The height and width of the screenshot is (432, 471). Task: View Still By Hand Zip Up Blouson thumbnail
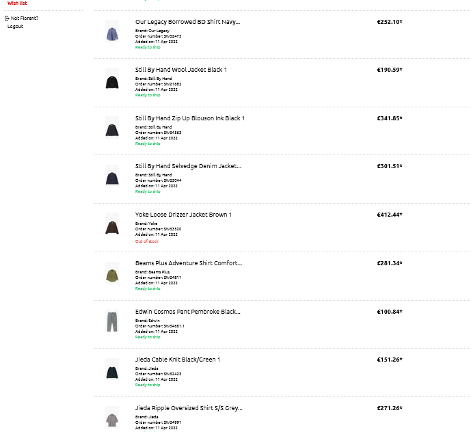click(x=112, y=129)
